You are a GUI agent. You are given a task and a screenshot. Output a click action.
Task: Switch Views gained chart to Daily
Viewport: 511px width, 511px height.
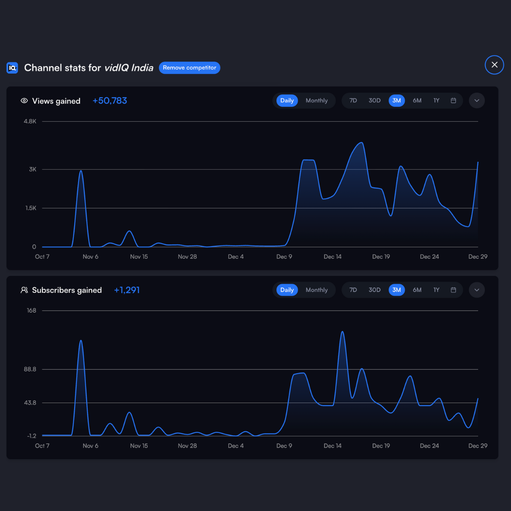pyautogui.click(x=287, y=100)
